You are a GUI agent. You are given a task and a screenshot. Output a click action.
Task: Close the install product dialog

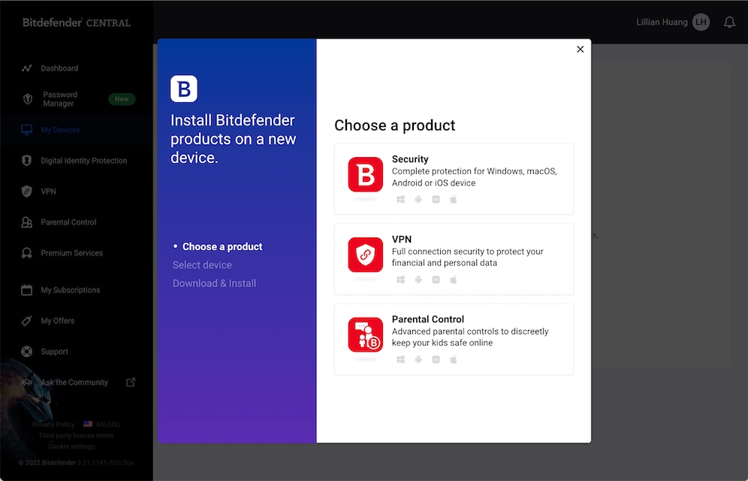[580, 49]
